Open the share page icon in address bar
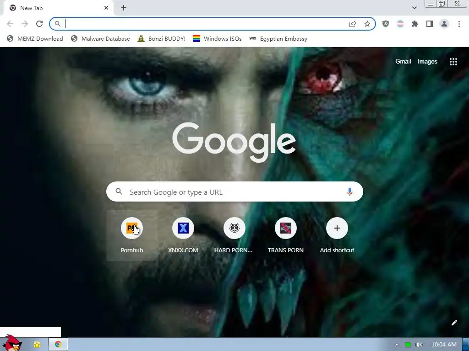 [x=353, y=24]
